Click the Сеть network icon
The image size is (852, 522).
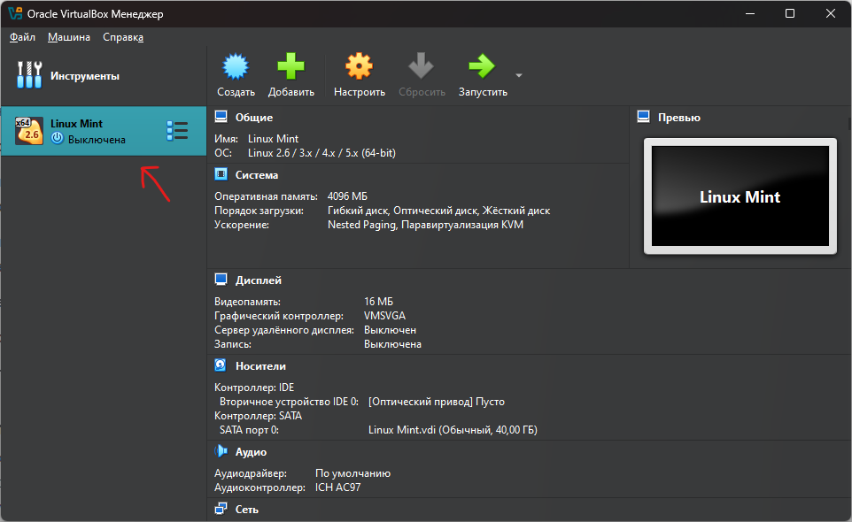[x=221, y=509]
